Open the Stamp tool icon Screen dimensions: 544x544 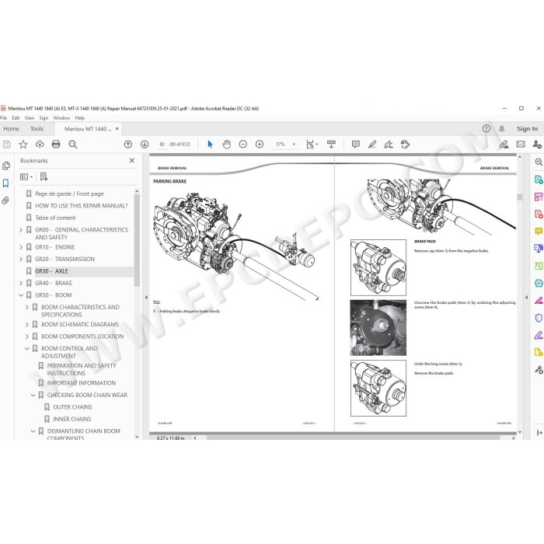(405, 145)
